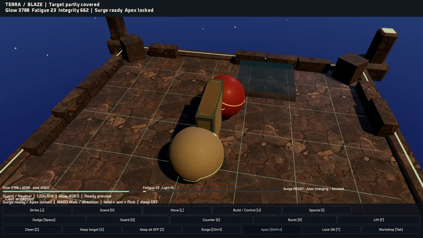
Task: Click the yellow block between the spheres
Action: [x=210, y=105]
